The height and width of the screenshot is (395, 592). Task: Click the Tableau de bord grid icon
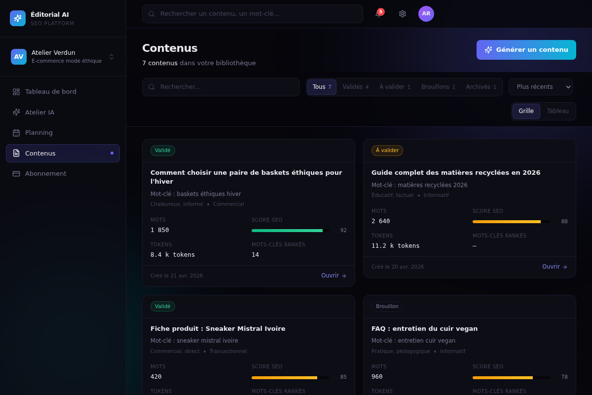point(16,92)
